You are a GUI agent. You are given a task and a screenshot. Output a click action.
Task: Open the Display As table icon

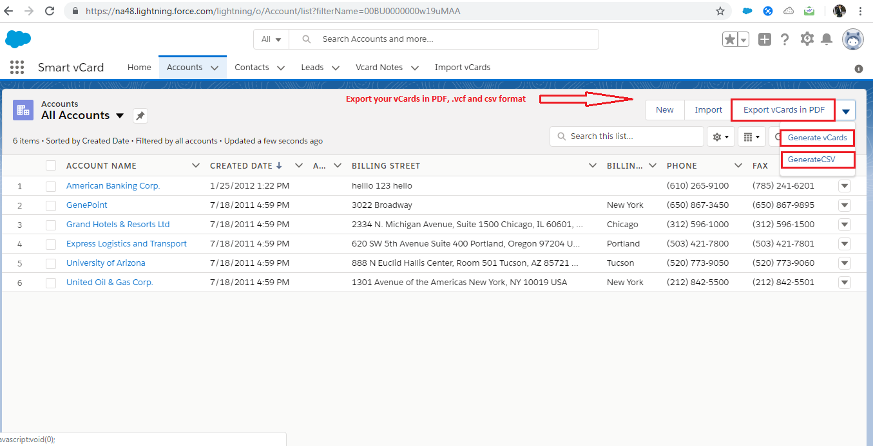(x=751, y=136)
